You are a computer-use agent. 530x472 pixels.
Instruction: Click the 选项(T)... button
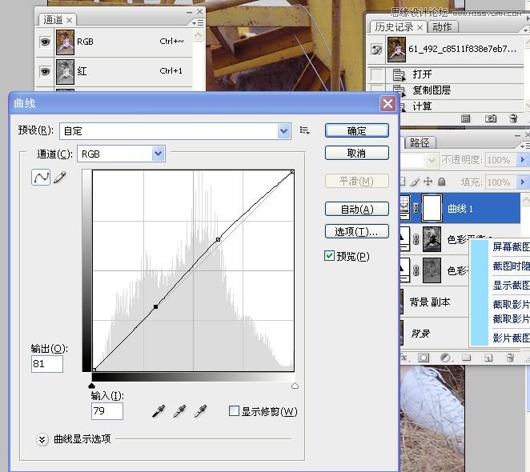tap(356, 231)
